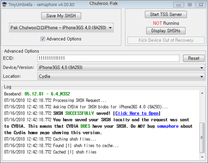Expand the Device/Version dropdown
The height and width of the screenshot is (163, 208).
121,68
